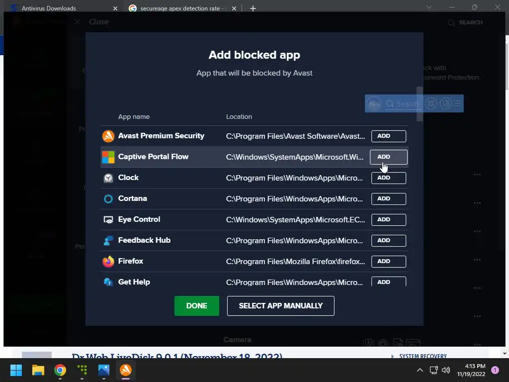Click the Avast Premium Security app icon
The width and height of the screenshot is (509, 382).
point(108,136)
